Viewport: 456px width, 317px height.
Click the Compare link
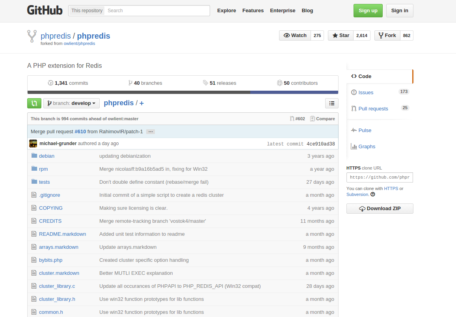click(322, 119)
